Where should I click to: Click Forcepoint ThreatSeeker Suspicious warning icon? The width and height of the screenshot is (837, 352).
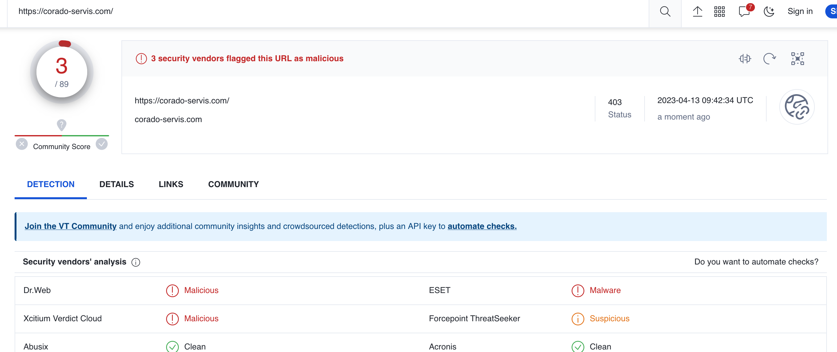click(578, 319)
